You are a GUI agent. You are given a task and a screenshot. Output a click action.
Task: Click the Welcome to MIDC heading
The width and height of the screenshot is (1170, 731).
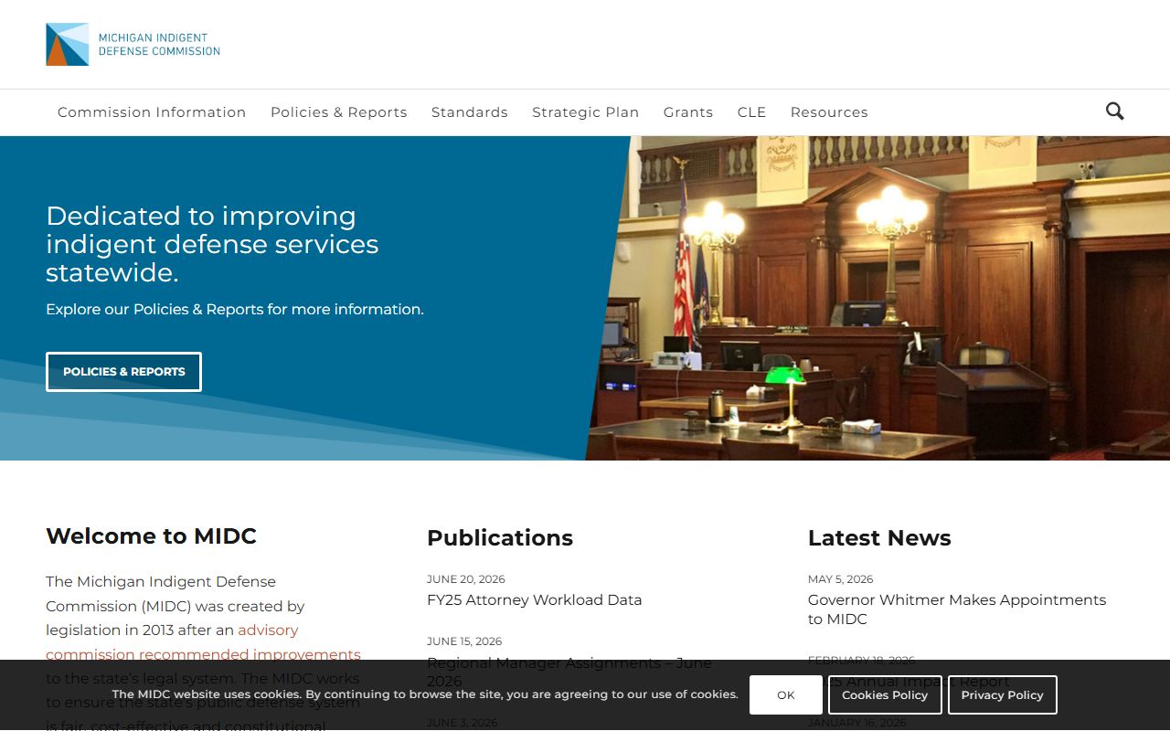point(152,536)
